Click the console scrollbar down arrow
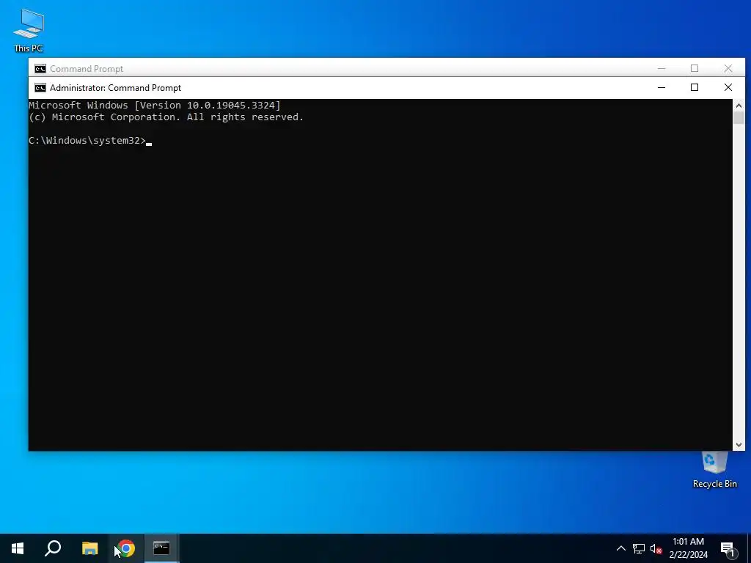This screenshot has height=563, width=751. pos(739,445)
